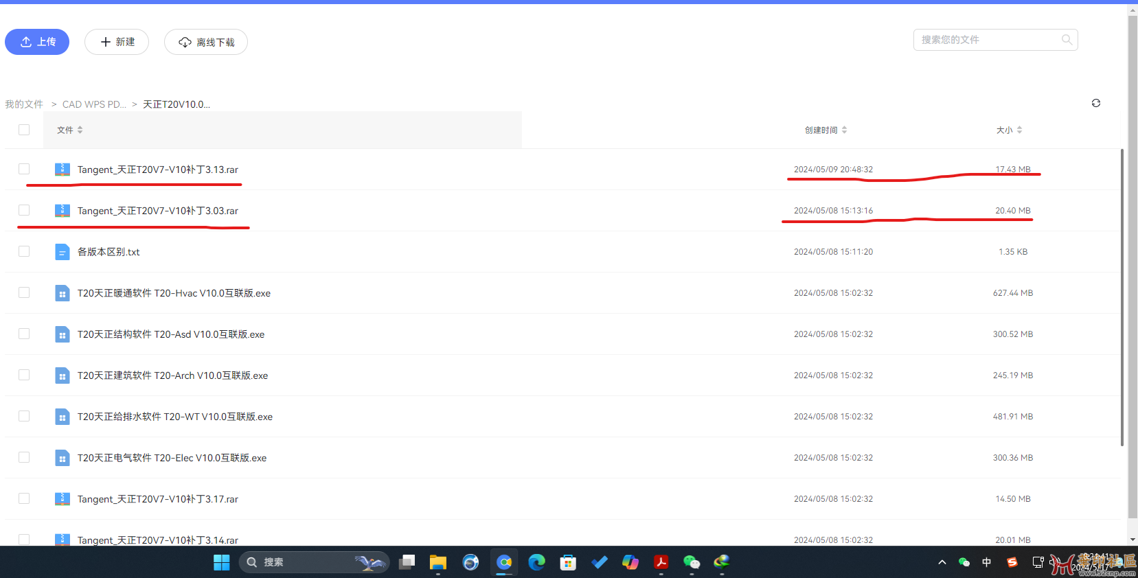Open T20天正给排水软件 T20-WT V10.0互联版.exe
This screenshot has height=578, width=1138.
click(x=175, y=417)
